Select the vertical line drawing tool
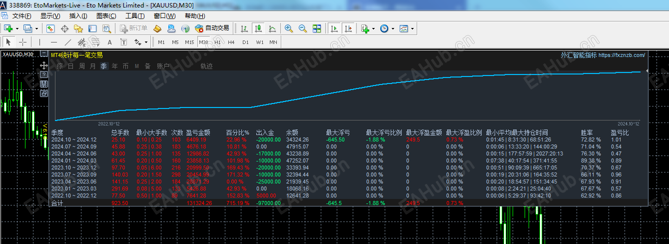This screenshot has width=669, height=244. click(x=40, y=42)
